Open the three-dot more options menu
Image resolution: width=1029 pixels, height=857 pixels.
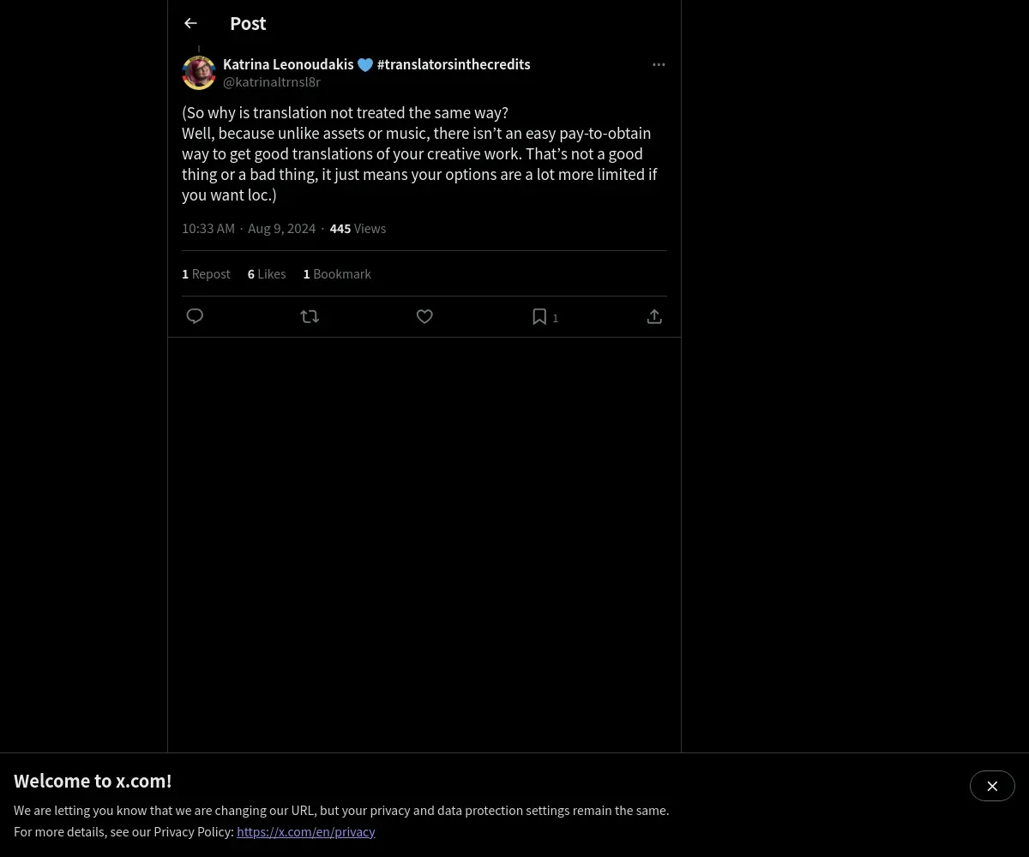(x=659, y=64)
